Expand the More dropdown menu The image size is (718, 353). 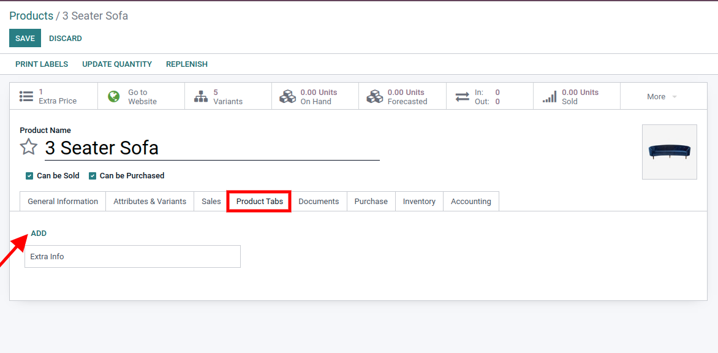[662, 97]
